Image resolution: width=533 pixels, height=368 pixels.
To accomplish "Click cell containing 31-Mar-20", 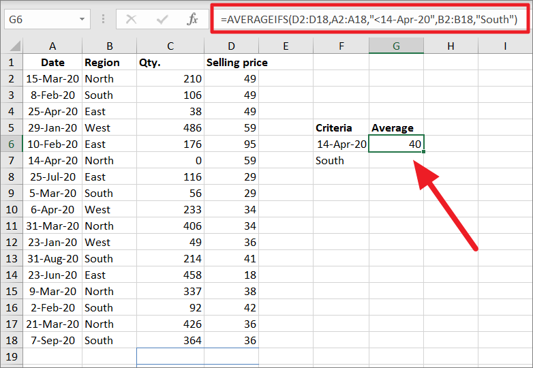I will tap(52, 226).
